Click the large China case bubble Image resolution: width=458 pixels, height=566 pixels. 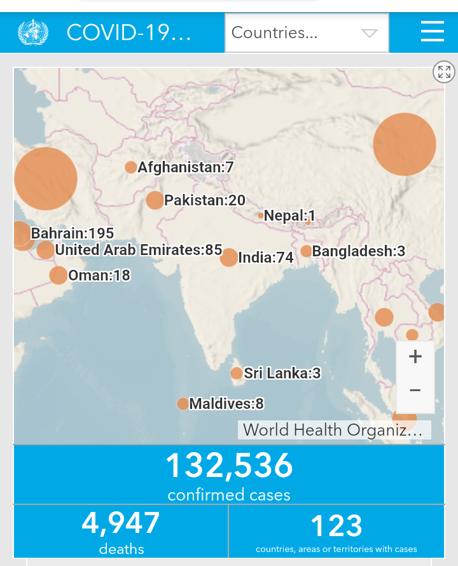405,144
